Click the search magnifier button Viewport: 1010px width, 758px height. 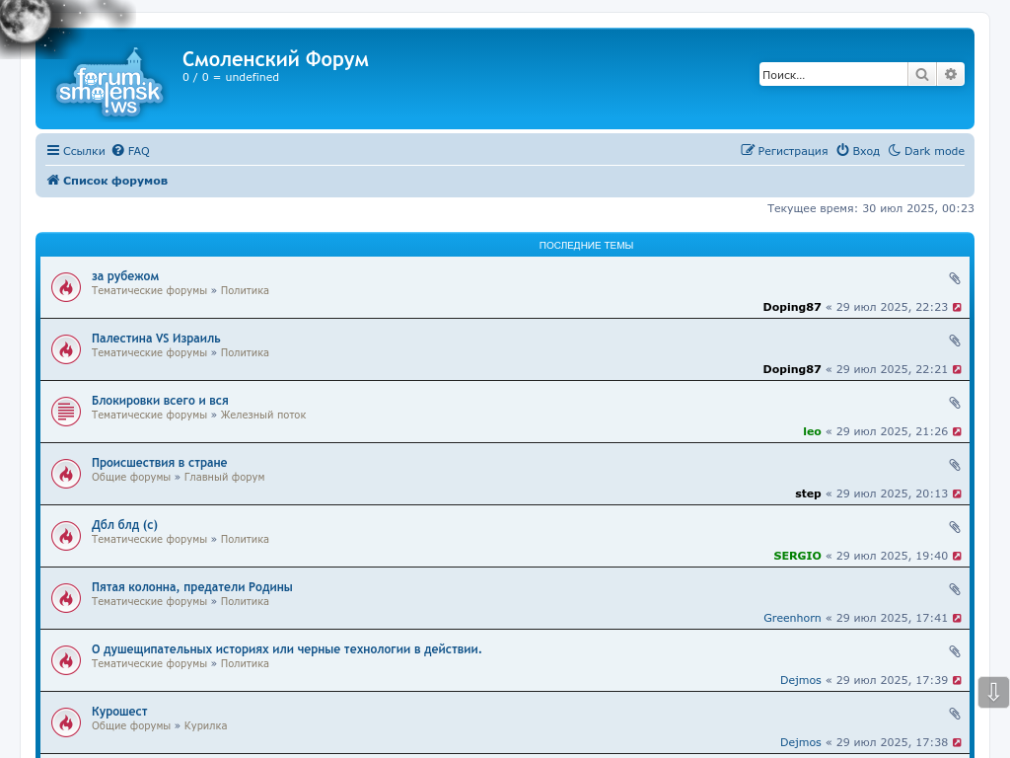tap(921, 75)
